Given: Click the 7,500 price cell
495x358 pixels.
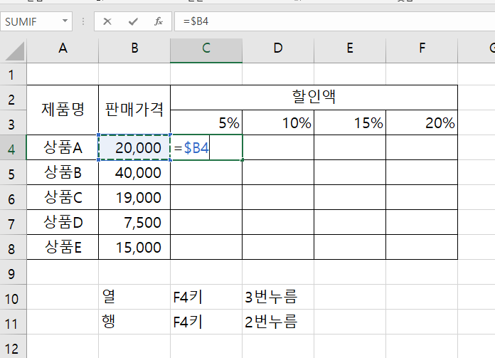Looking at the screenshot, I should (x=134, y=223).
